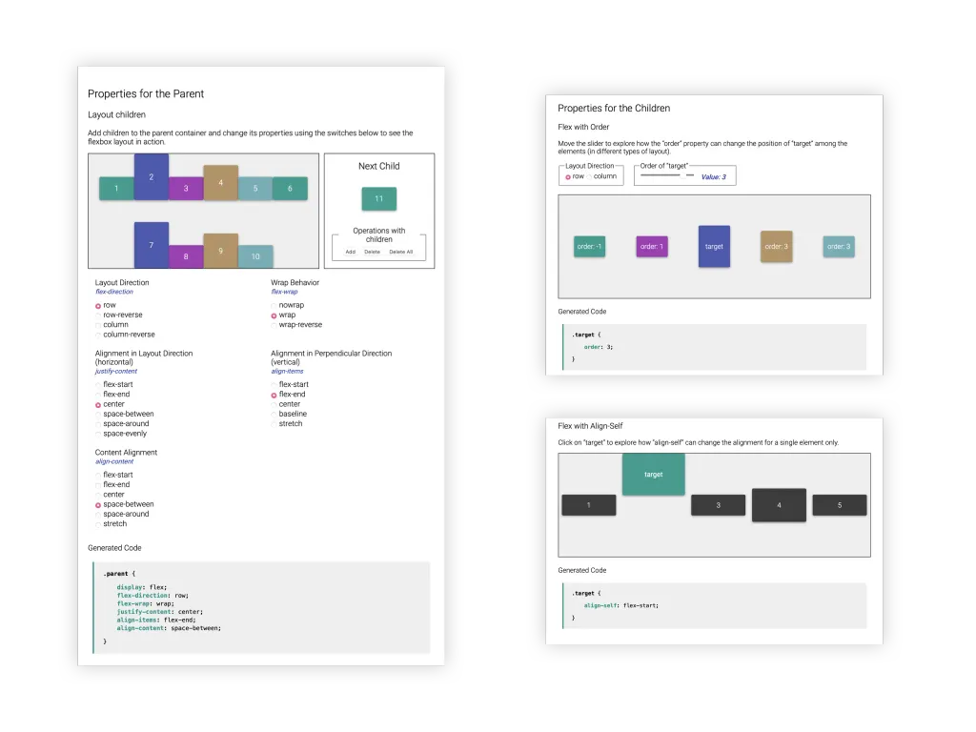Click the Delete All children button
Screen dimensions: 976x732
tap(401, 252)
